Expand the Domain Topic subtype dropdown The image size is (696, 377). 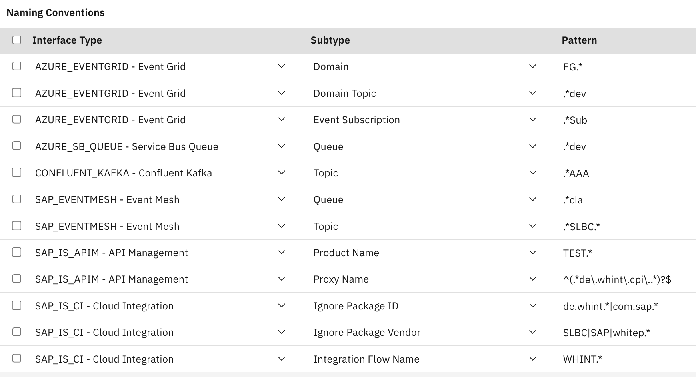tap(533, 93)
